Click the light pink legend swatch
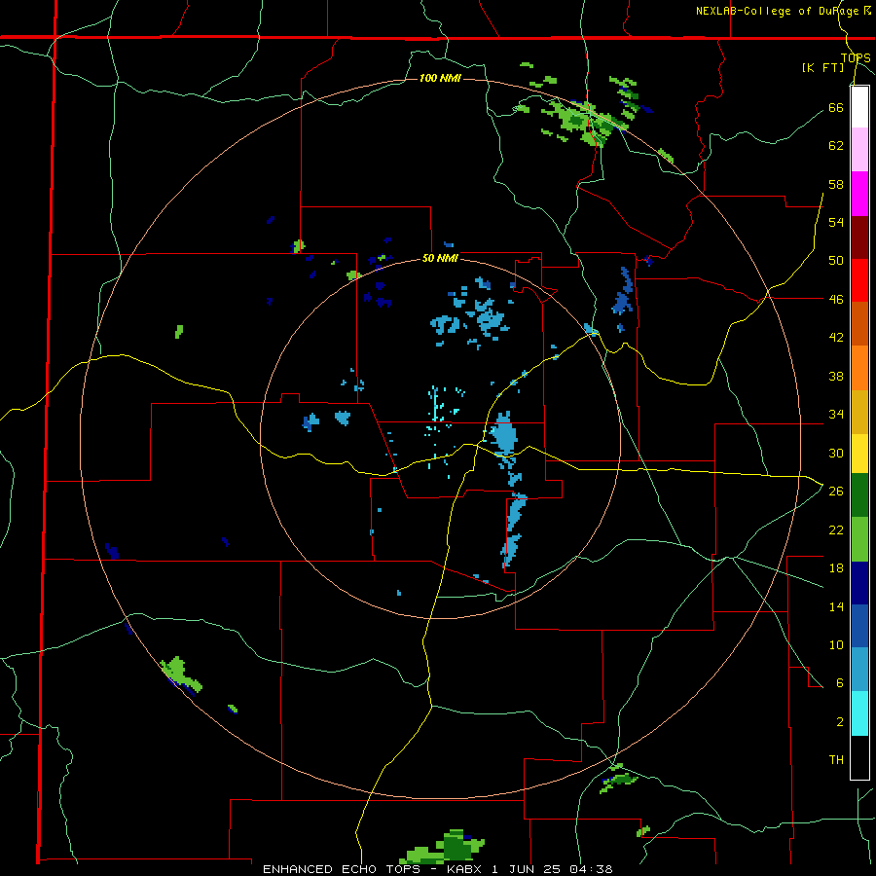Viewport: 876px width, 876px height. tap(859, 150)
